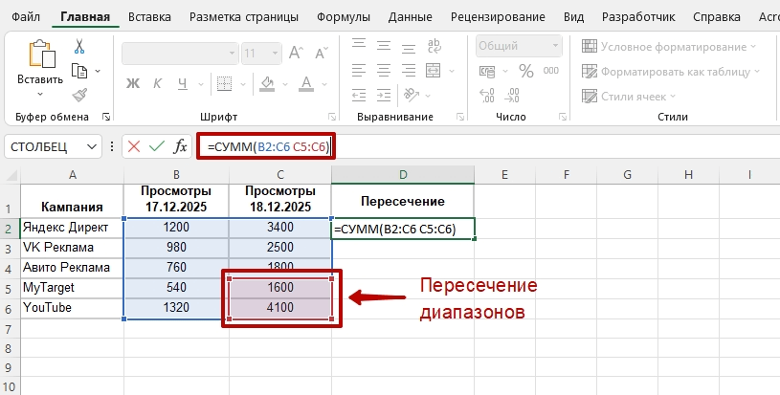Toggle bold Ж formatting
The image size is (780, 395).
click(133, 83)
